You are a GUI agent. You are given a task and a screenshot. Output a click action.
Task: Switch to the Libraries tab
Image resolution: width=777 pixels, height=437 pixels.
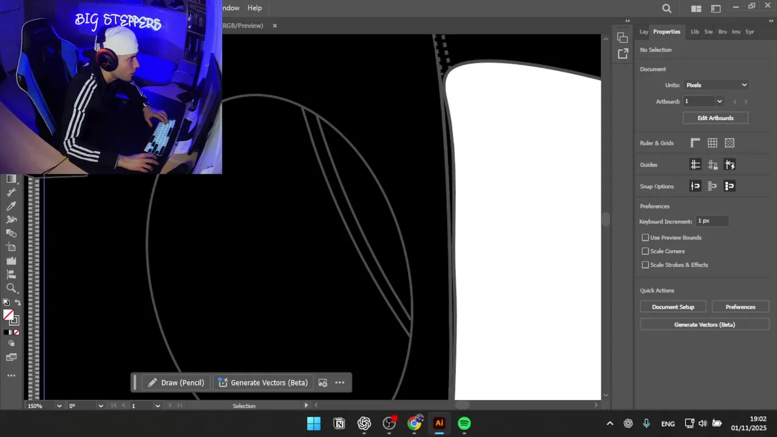694,32
